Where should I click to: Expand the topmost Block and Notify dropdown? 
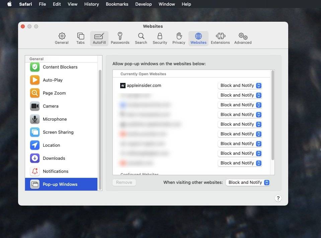click(240, 85)
